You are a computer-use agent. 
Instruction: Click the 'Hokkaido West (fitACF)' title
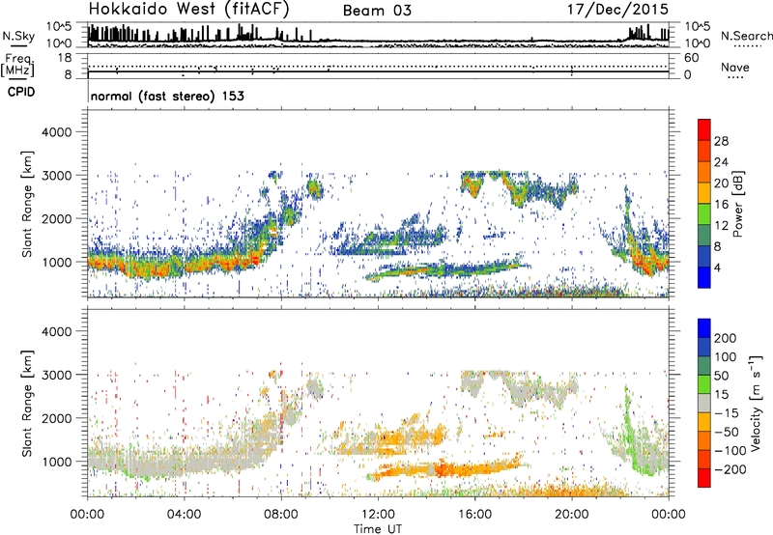(188, 10)
